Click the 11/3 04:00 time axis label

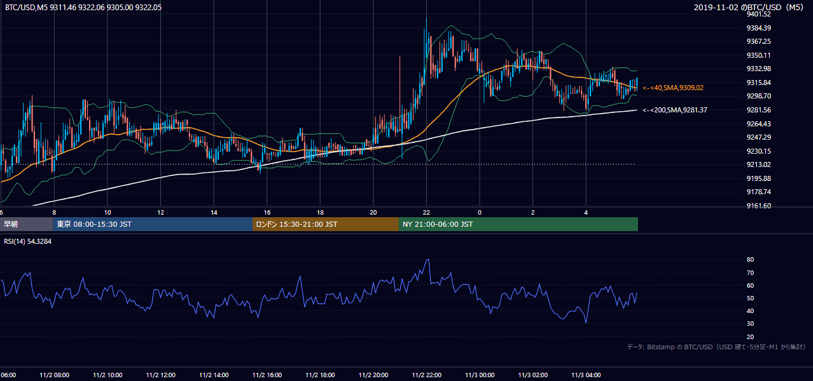[586, 375]
